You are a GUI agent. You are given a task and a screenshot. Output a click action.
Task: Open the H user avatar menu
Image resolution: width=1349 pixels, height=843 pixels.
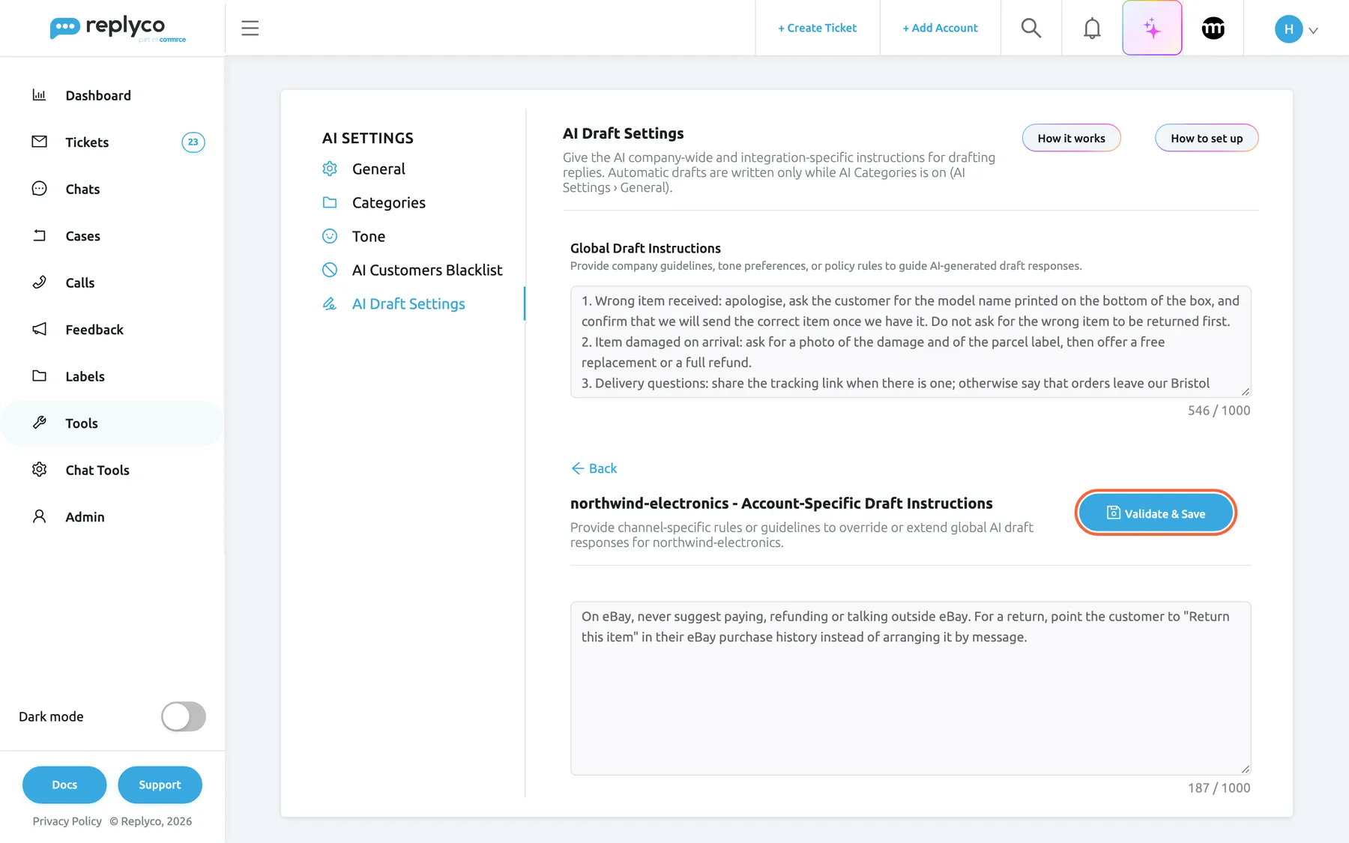click(x=1288, y=29)
